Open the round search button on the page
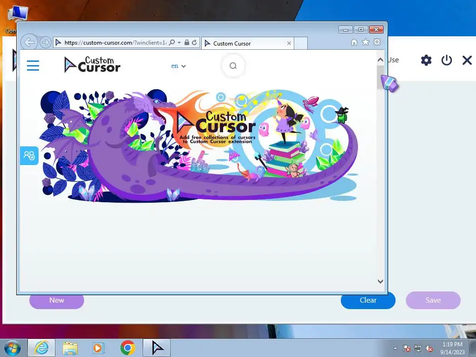This screenshot has width=476, height=357. click(233, 66)
